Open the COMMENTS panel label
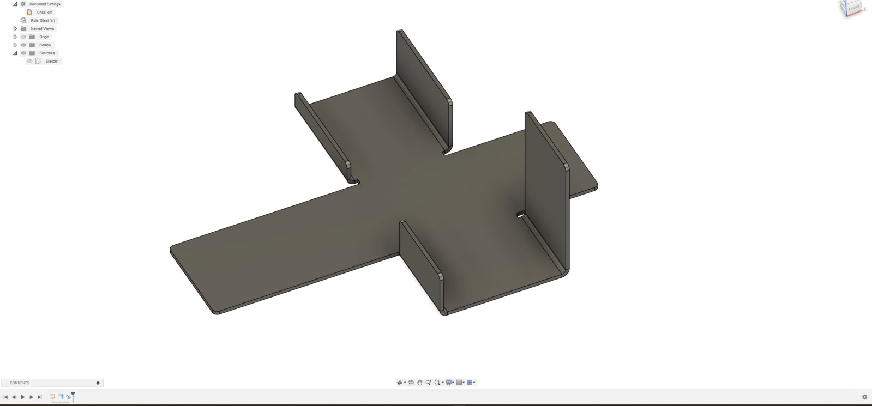The height and width of the screenshot is (406, 872). point(20,383)
